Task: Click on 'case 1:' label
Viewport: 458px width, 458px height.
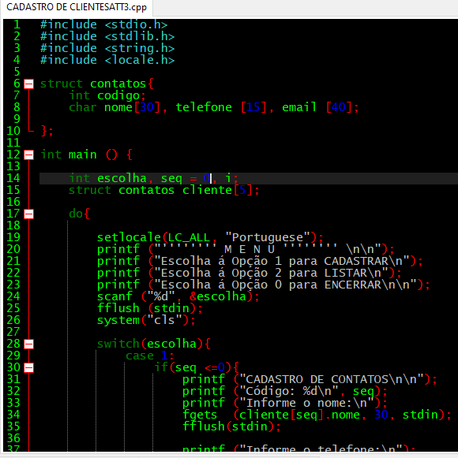Action: coord(150,356)
